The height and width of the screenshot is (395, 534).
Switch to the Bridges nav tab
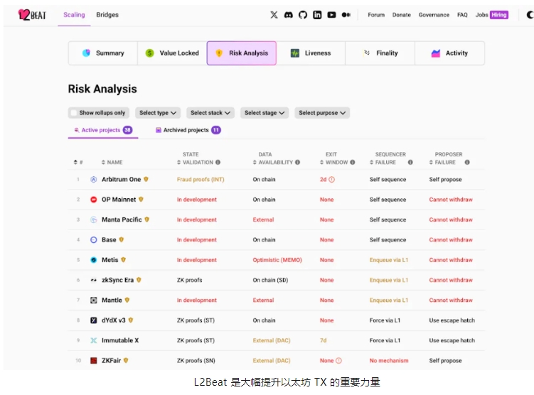107,15
